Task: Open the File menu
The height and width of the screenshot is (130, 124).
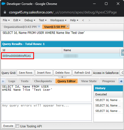Action: [6, 20]
